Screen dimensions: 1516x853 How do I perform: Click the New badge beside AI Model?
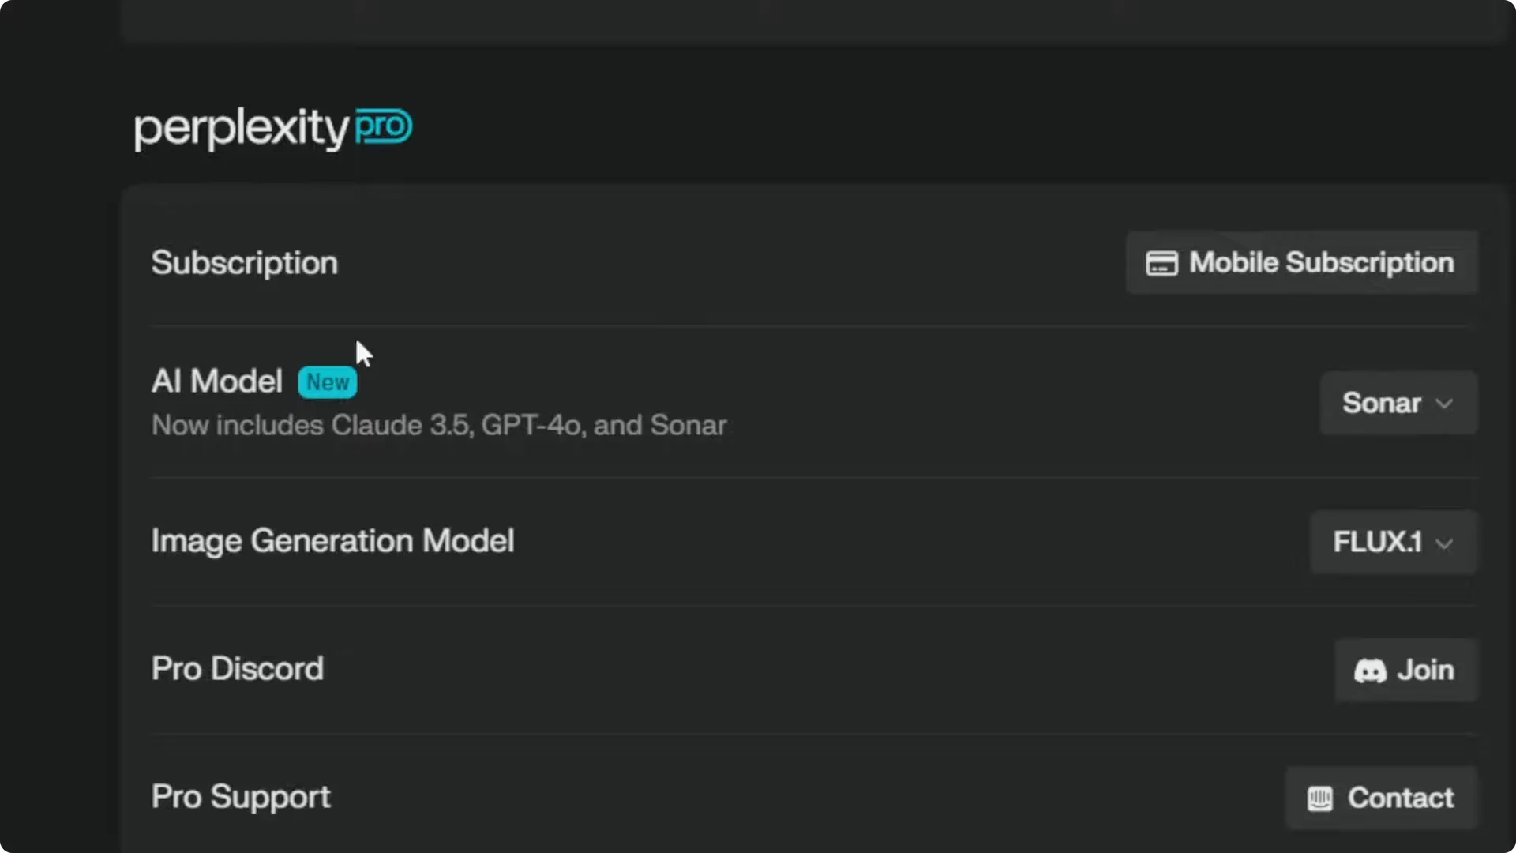pos(327,382)
